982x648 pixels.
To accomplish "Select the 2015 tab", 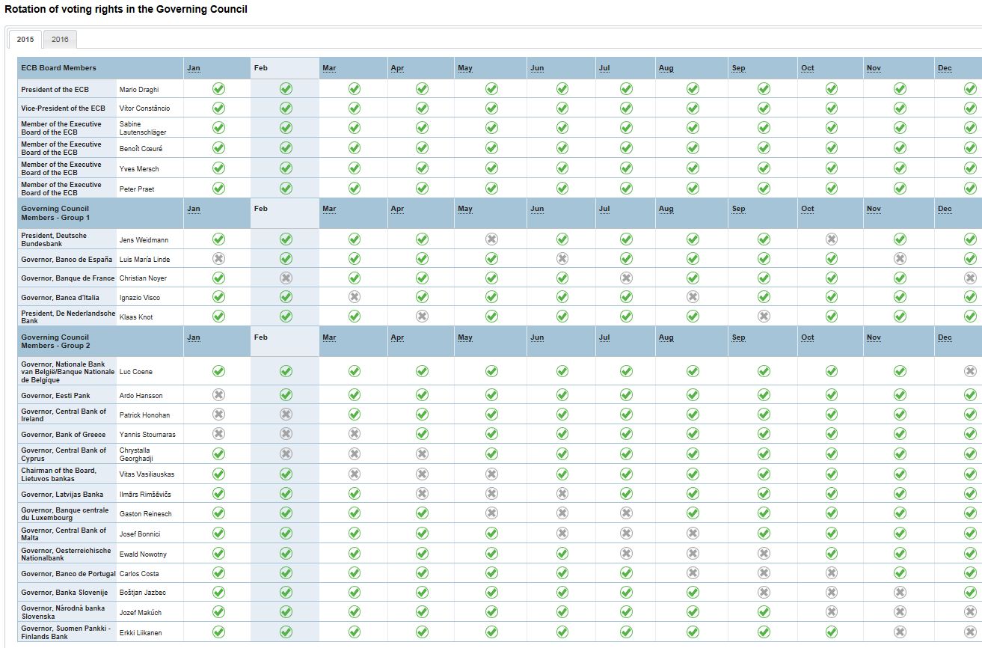I will (25, 40).
